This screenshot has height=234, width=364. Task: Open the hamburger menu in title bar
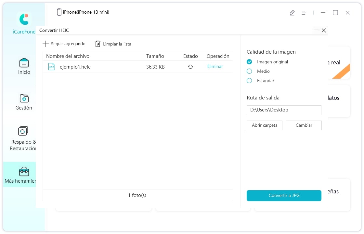(304, 13)
